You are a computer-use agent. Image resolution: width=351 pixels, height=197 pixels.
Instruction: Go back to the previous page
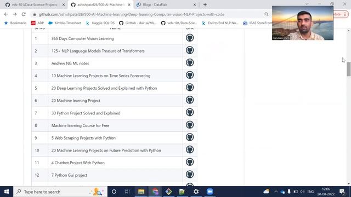point(6,14)
